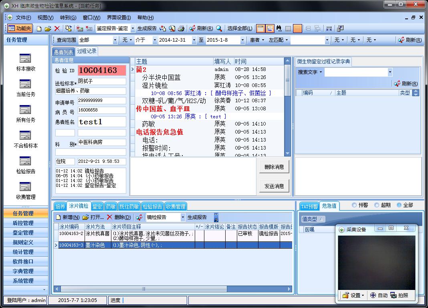The height and width of the screenshot is (308, 428).
Task: Click the search magnifier icon next to 刷新(R)
Action: point(219,28)
